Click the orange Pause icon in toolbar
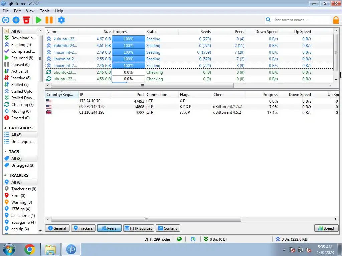 (x=49, y=20)
